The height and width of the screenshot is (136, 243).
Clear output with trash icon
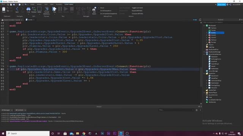coord(197,110)
